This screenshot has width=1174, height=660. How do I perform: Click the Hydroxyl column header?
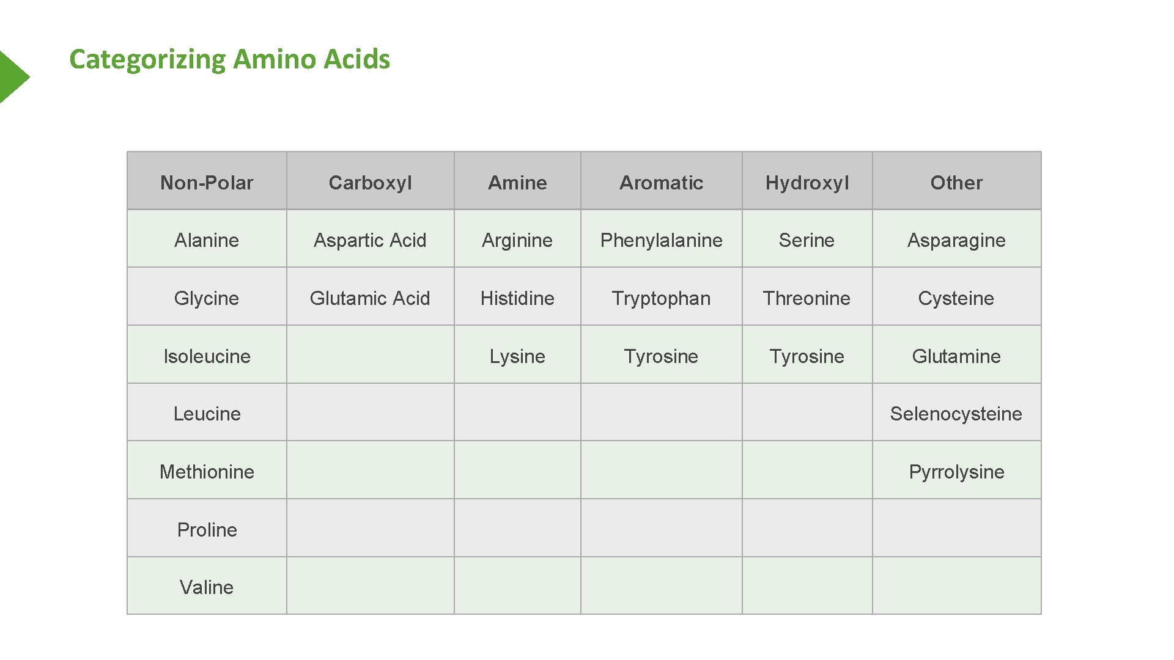tap(807, 182)
